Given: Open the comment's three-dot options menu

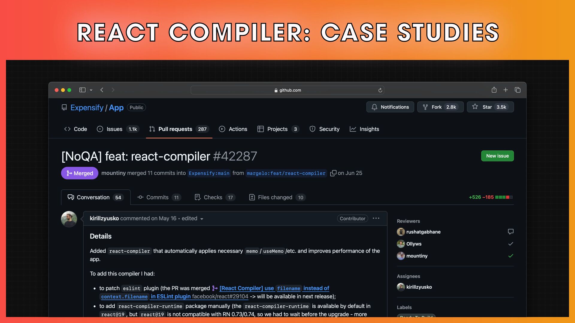Looking at the screenshot, I should click(376, 218).
